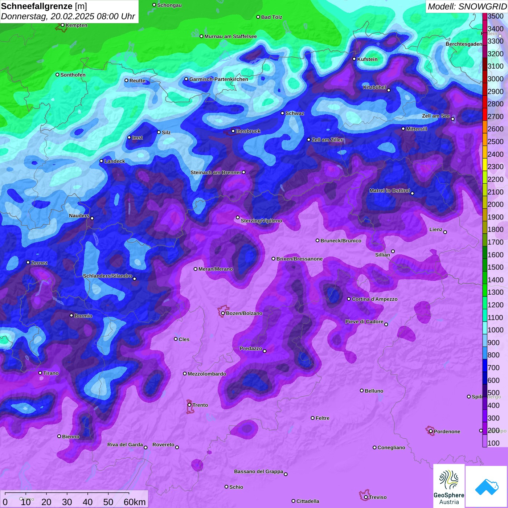
Task: Click the 'Rovereto' label
Action: [x=163, y=444]
